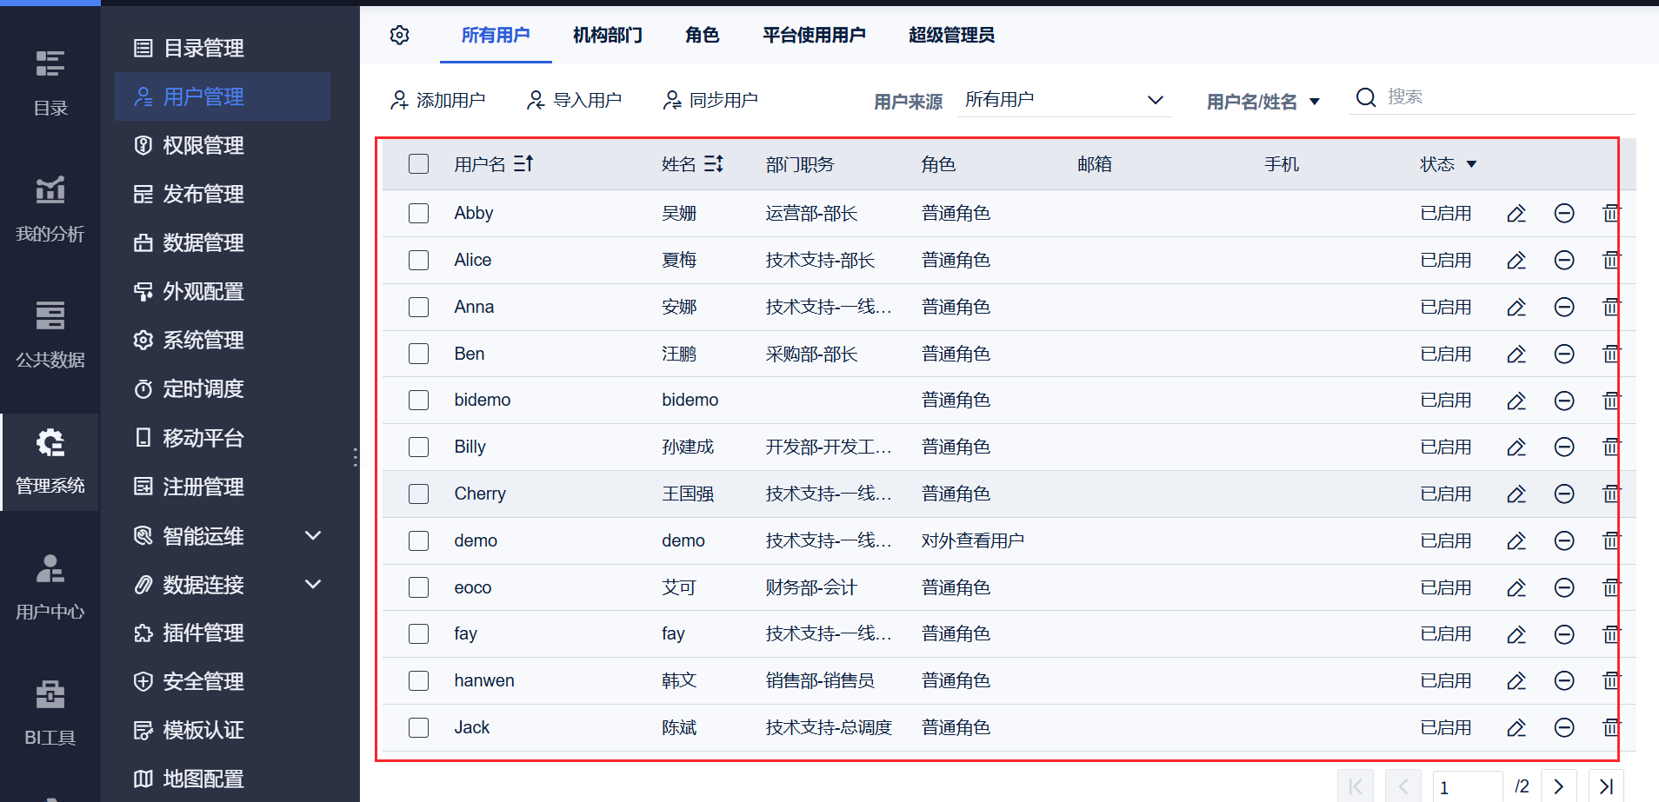
Task: Disable user Jack with the minus icon
Action: (x=1564, y=727)
